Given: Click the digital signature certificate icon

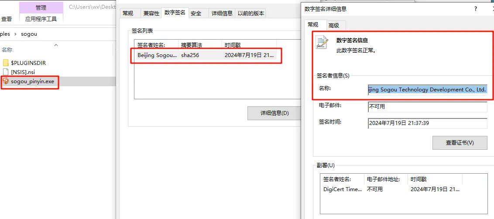Looking at the screenshot, I should point(322,42).
